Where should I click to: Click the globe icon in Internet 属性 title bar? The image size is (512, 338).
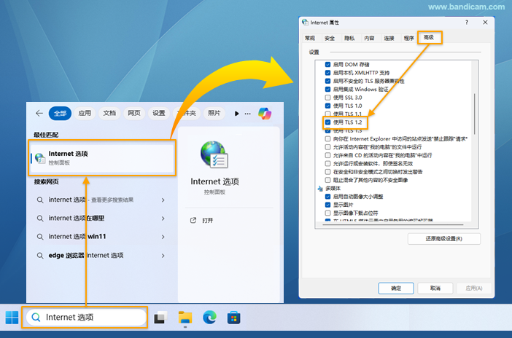pyautogui.click(x=306, y=22)
